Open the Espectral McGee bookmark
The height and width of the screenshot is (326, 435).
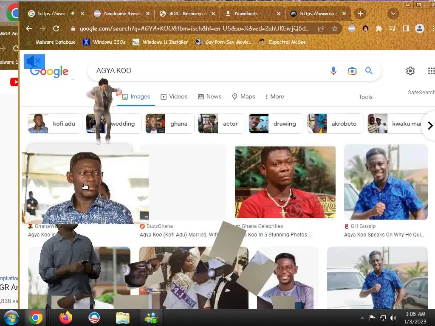click(x=282, y=42)
